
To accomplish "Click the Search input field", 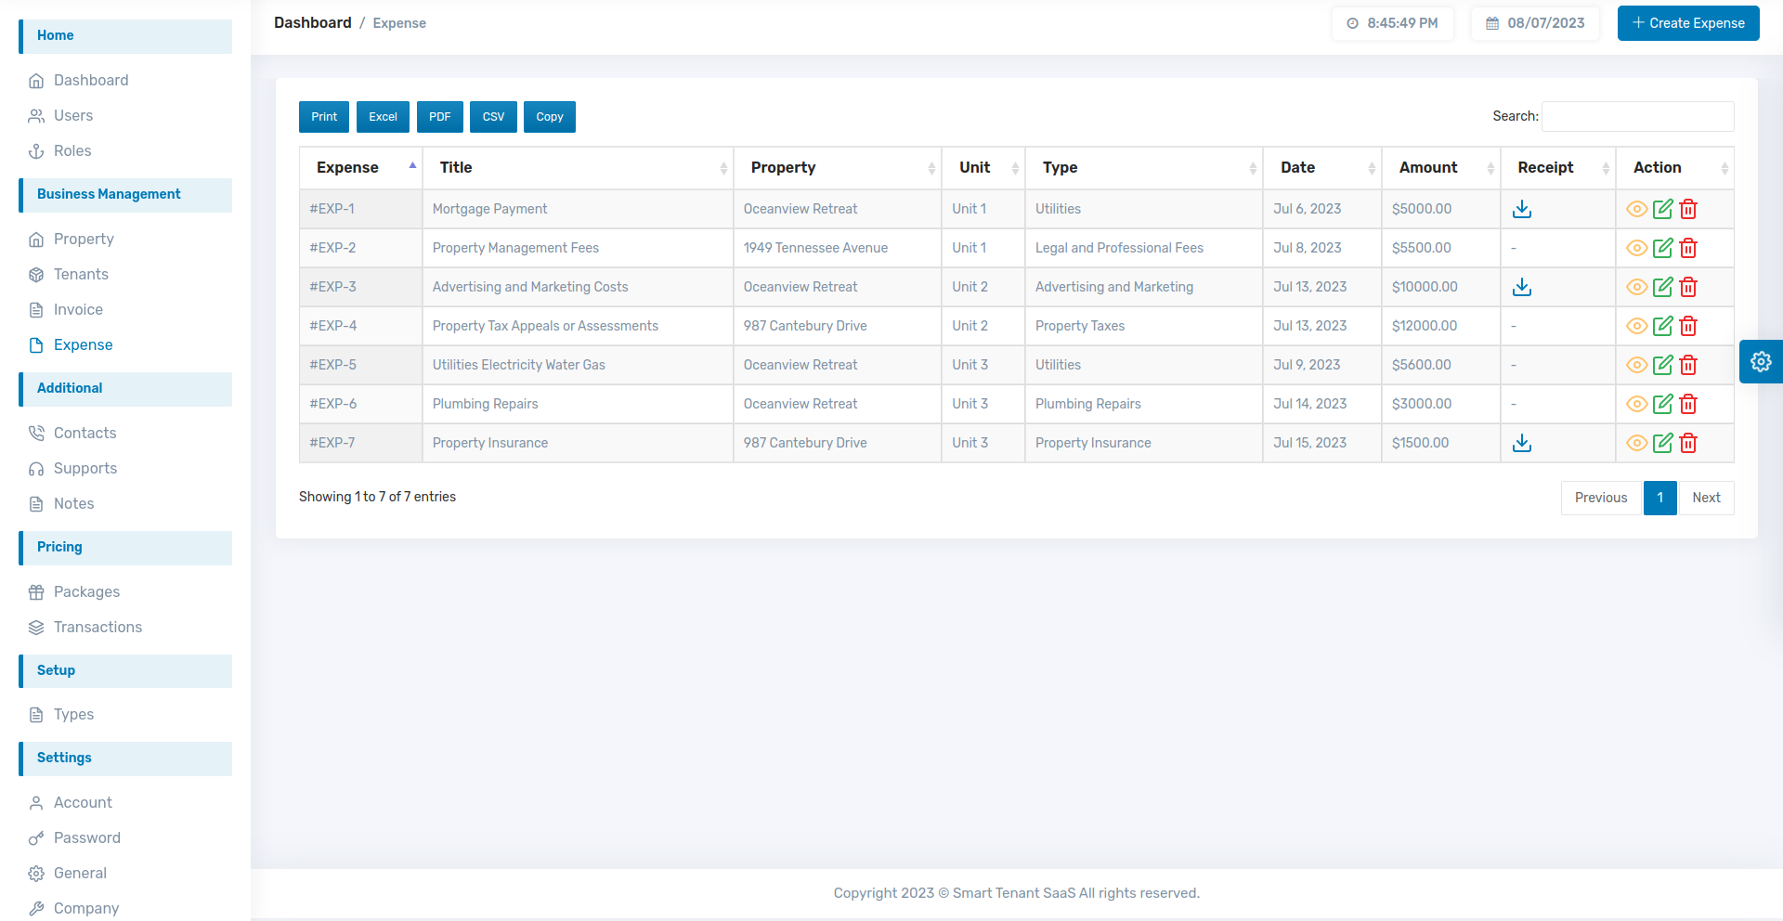I will (x=1636, y=117).
